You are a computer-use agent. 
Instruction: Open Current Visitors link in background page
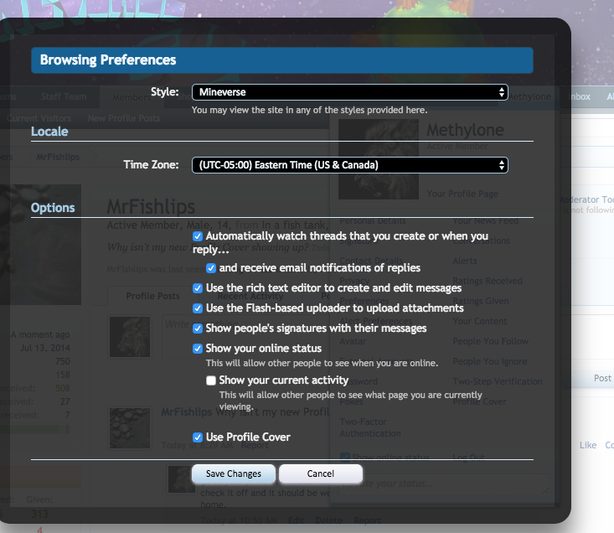[39, 118]
